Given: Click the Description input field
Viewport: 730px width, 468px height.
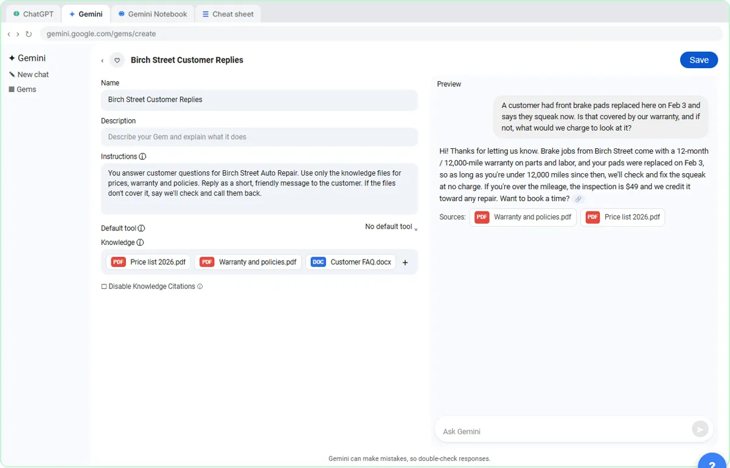Looking at the screenshot, I should point(259,137).
